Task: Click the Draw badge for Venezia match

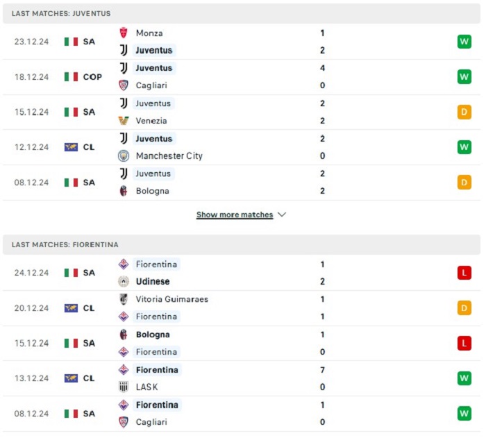Action: point(464,112)
